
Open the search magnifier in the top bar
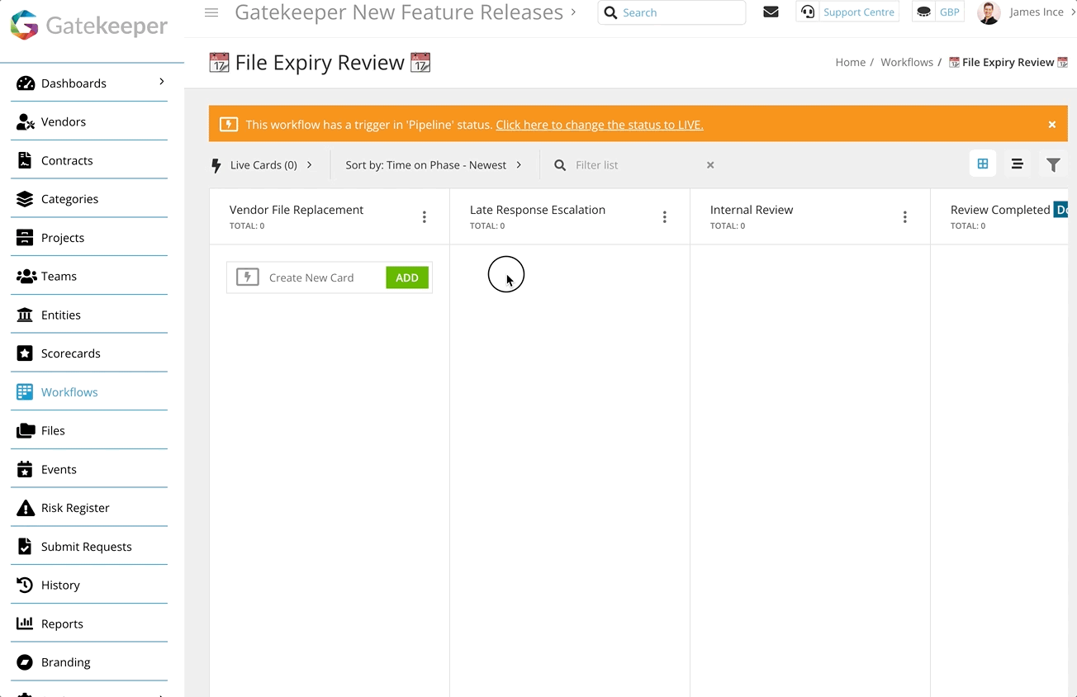(610, 12)
